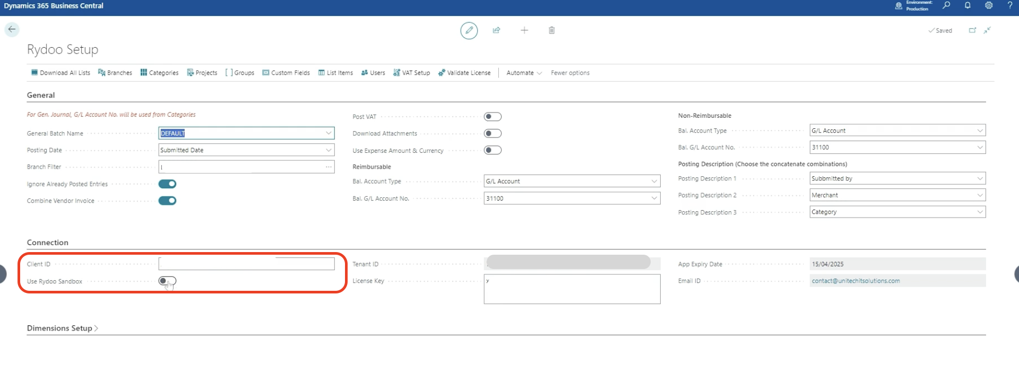Open the settings gear
This screenshot has height=381, width=1019.
(x=989, y=5)
